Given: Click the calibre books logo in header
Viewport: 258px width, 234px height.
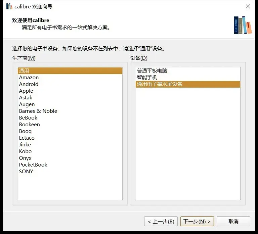Looking at the screenshot, I should coord(243,25).
